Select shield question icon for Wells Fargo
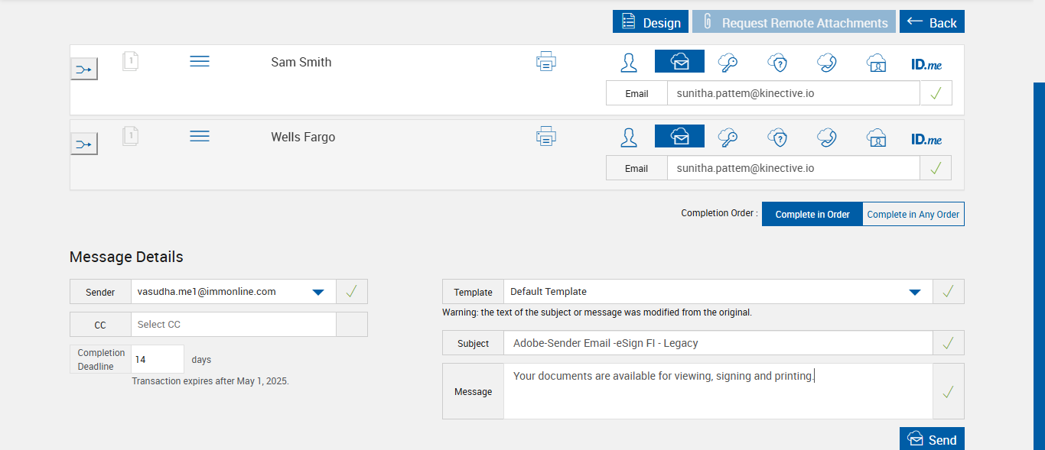 pos(777,138)
